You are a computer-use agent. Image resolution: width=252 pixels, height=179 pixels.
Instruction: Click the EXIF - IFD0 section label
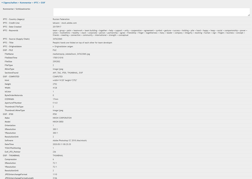[8, 114]
